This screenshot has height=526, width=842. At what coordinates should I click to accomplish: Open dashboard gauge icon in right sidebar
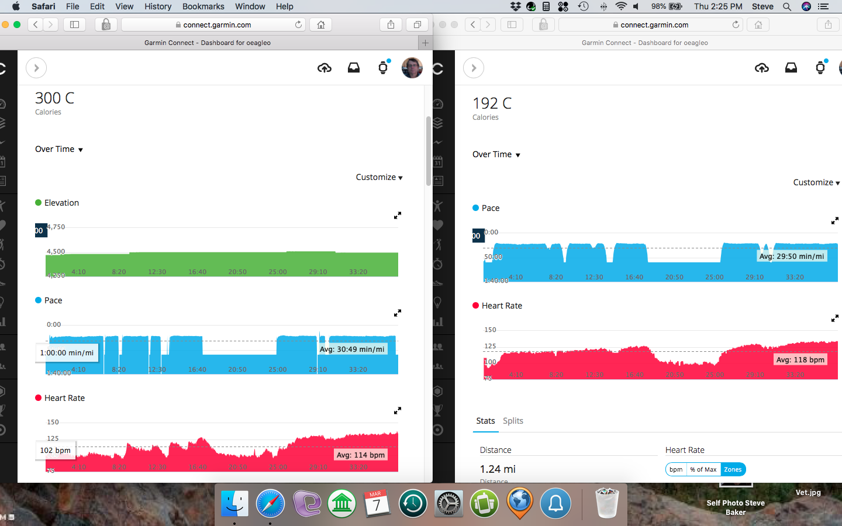click(438, 104)
